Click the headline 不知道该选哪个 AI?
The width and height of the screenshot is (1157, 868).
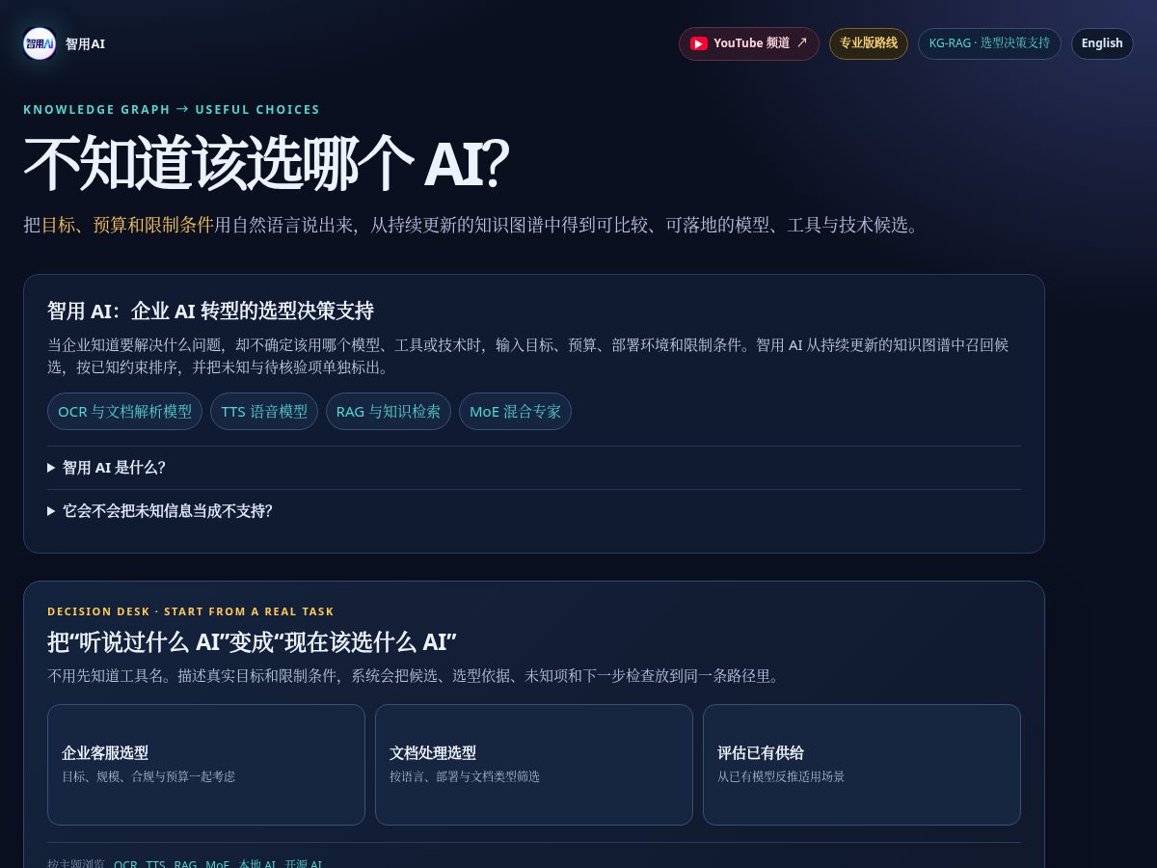pyautogui.click(x=266, y=164)
